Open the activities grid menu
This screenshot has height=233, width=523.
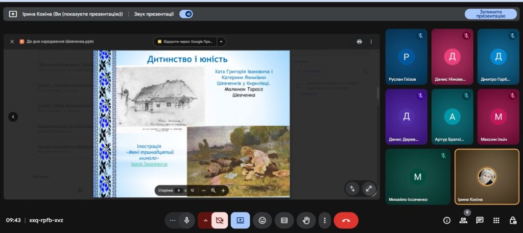point(496,220)
